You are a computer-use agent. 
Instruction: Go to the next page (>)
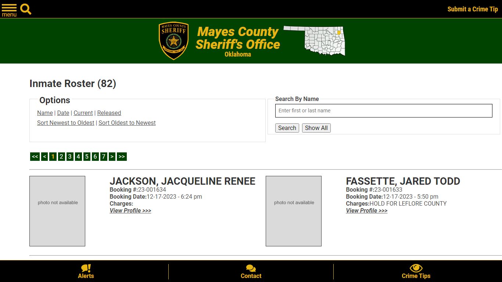[x=112, y=157]
